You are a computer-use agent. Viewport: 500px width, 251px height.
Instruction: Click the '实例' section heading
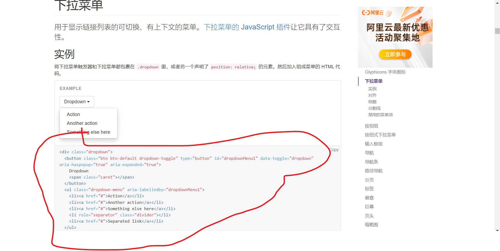click(x=64, y=54)
